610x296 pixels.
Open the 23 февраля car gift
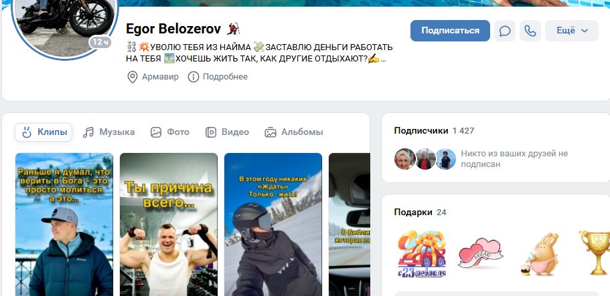(422, 253)
